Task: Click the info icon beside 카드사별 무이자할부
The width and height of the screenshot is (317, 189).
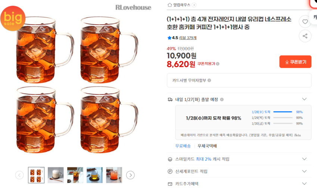Action: tap(209, 81)
